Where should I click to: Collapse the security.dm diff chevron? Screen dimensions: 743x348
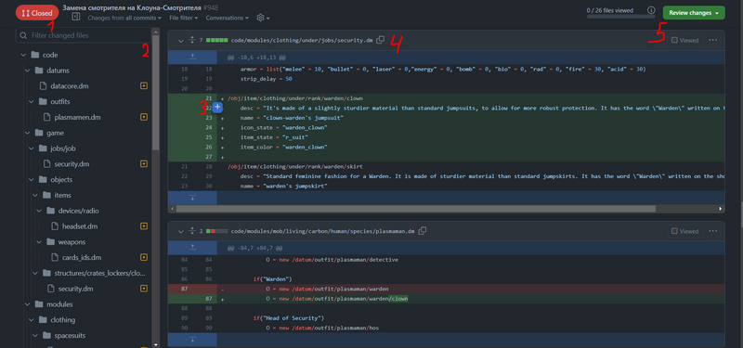(180, 41)
